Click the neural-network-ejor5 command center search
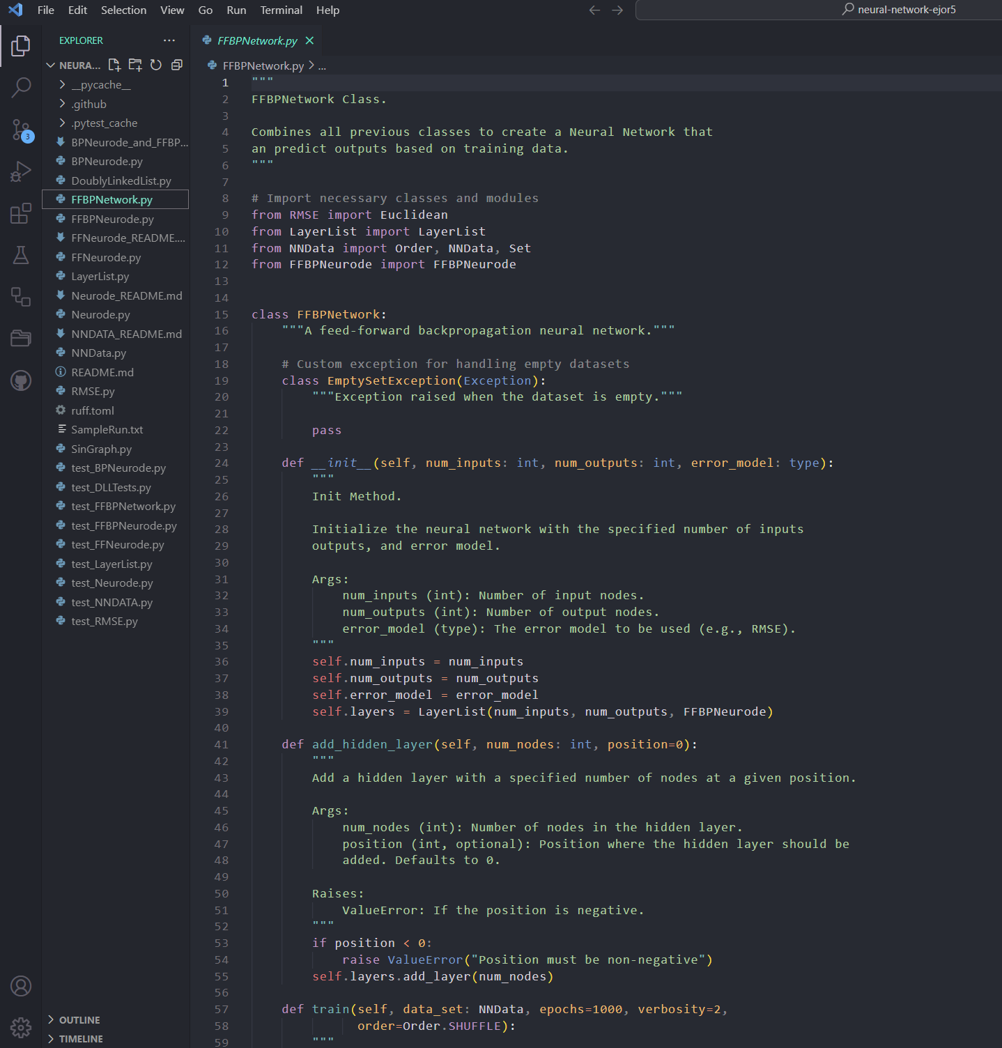 [819, 10]
